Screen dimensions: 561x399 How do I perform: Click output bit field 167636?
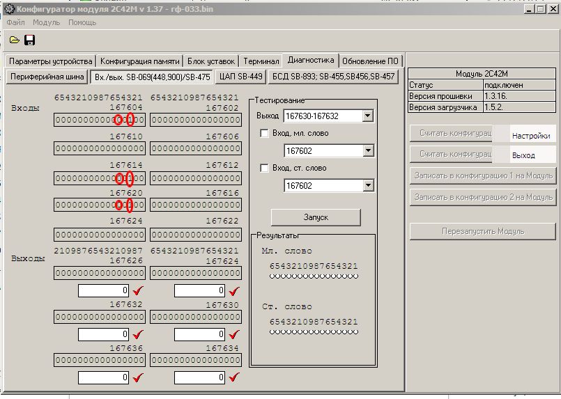[100, 360]
